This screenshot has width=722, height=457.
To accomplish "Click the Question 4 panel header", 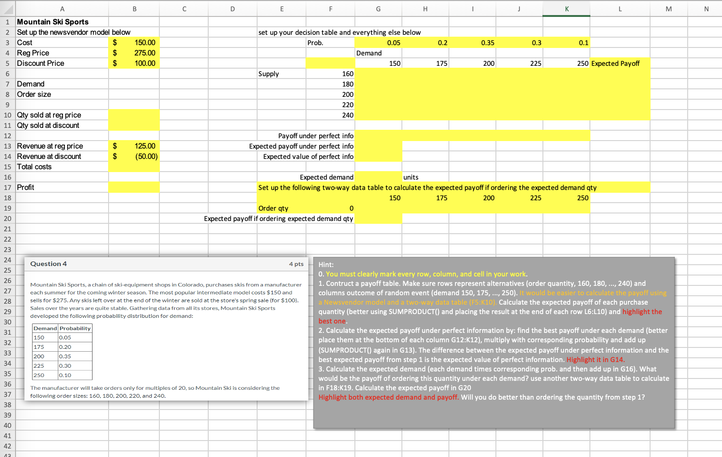I will pos(48,263).
